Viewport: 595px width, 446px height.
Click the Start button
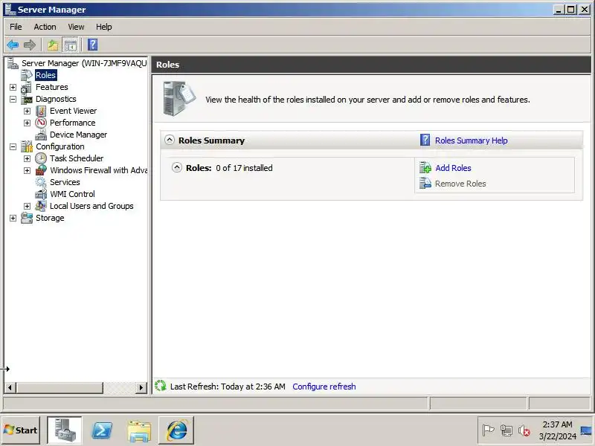[x=21, y=430]
